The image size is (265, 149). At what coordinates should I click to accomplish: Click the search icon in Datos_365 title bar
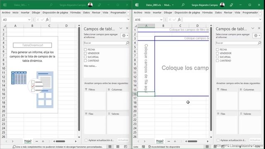coord(51,5)
